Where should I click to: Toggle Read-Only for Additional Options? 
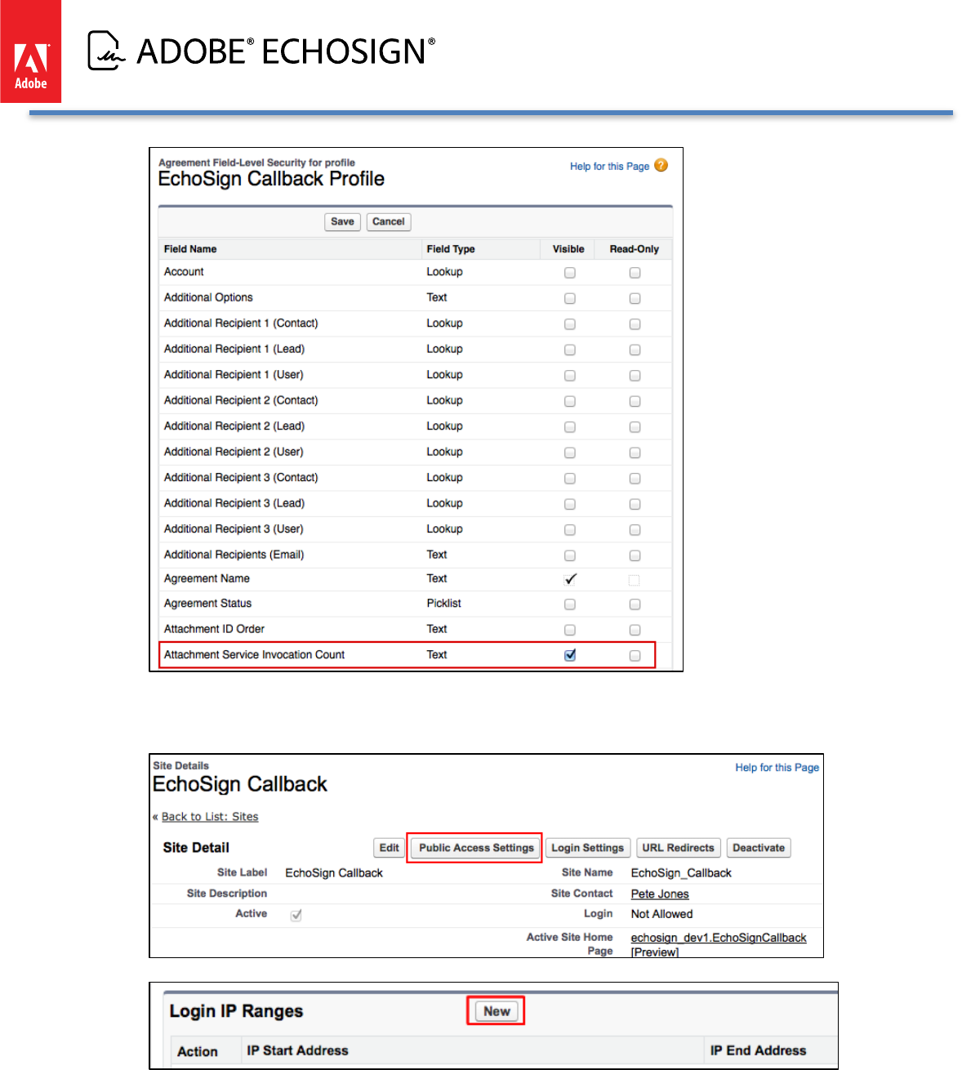pyautogui.click(x=635, y=298)
